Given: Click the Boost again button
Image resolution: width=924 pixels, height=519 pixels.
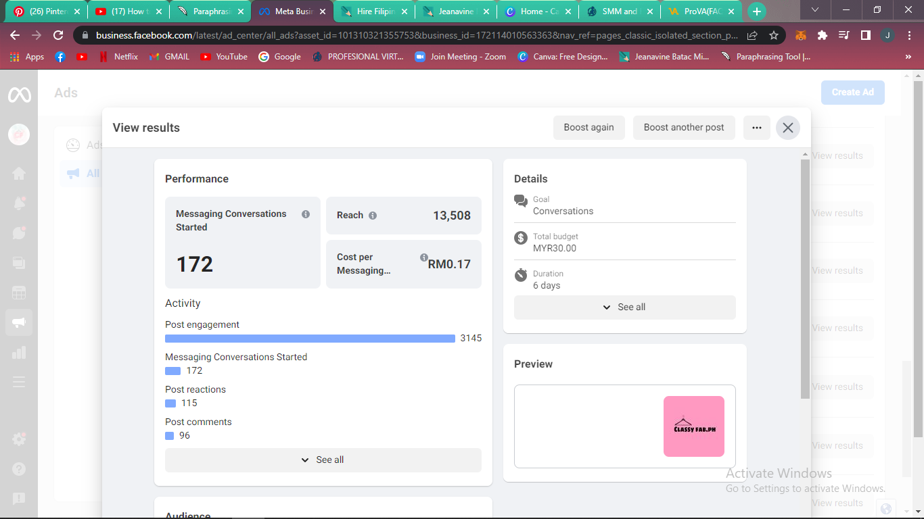Looking at the screenshot, I should coord(589,128).
